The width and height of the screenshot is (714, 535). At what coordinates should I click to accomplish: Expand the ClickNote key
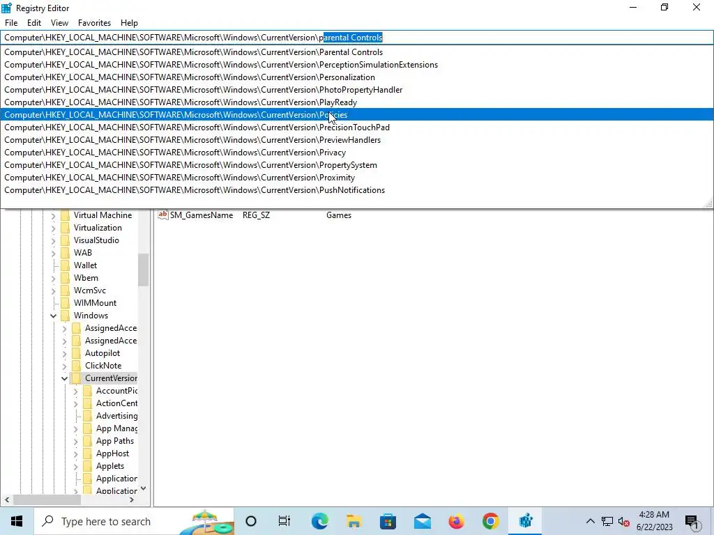click(x=64, y=366)
